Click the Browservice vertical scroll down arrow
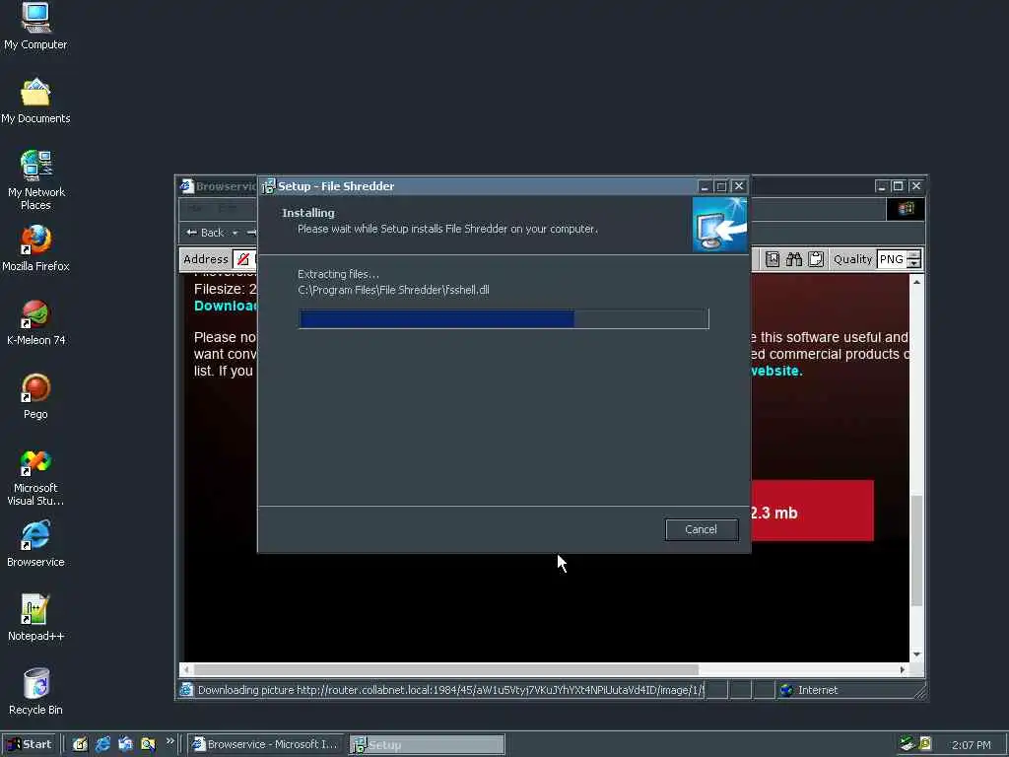The height and width of the screenshot is (757, 1009). [916, 654]
